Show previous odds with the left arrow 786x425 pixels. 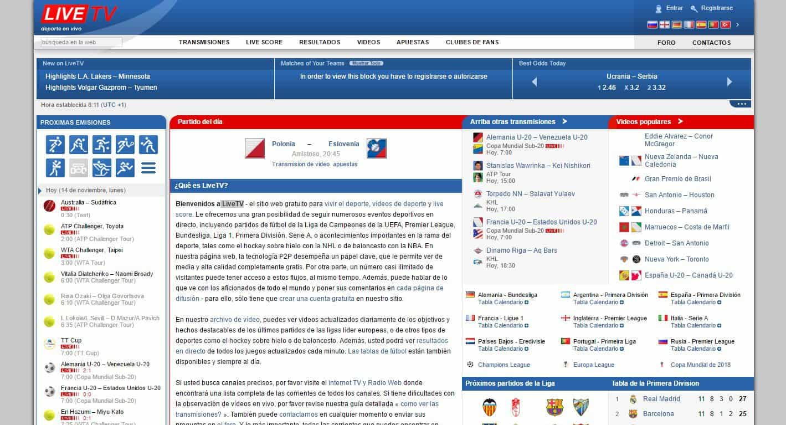(535, 81)
